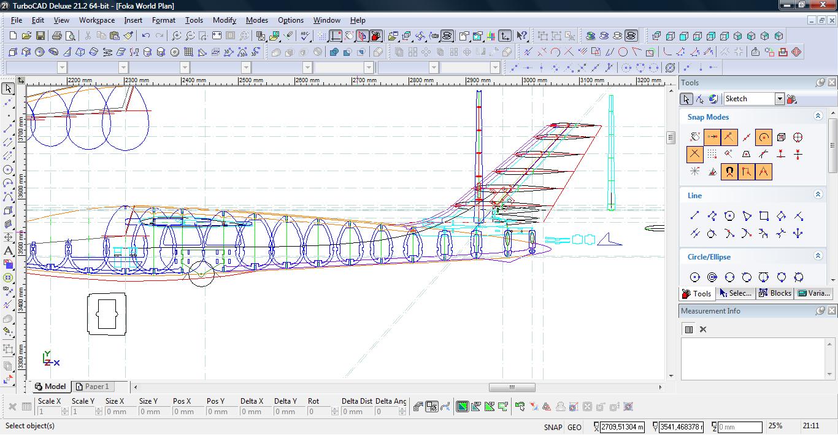838x435 pixels.
Task: Select the single line tool in Line section
Action: [x=694, y=216]
